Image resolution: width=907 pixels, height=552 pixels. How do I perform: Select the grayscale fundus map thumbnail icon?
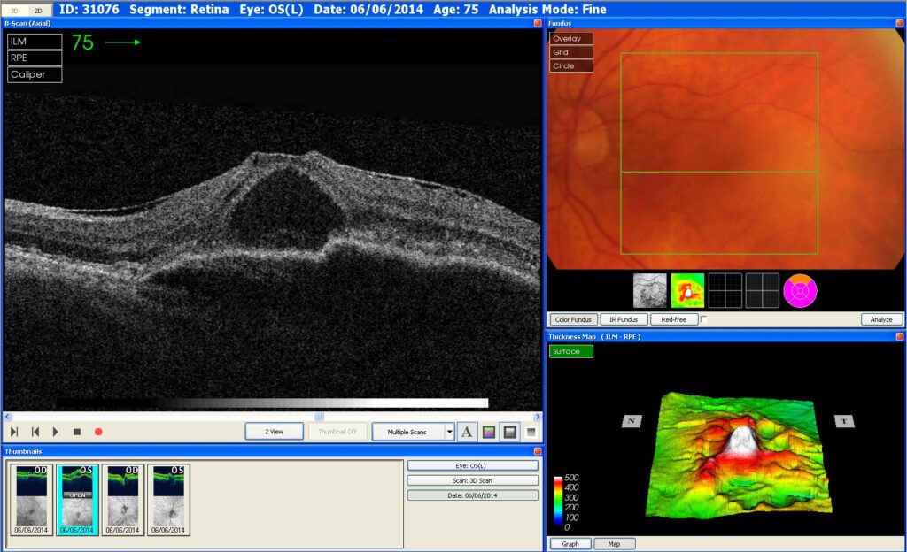(x=650, y=290)
